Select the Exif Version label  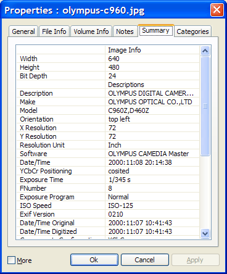[37, 214]
